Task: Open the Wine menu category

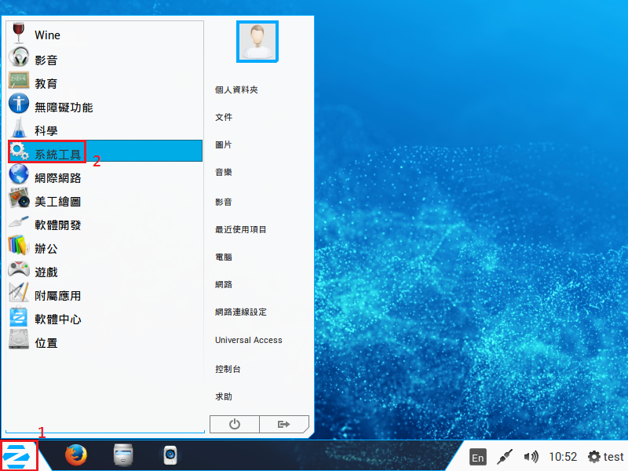Action: (x=105, y=35)
